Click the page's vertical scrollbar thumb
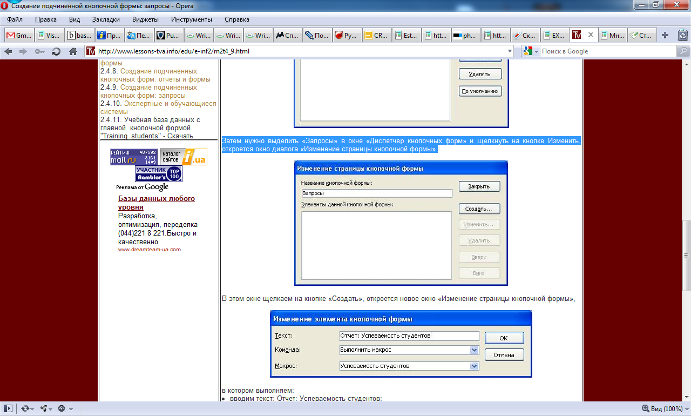 click(x=687, y=255)
